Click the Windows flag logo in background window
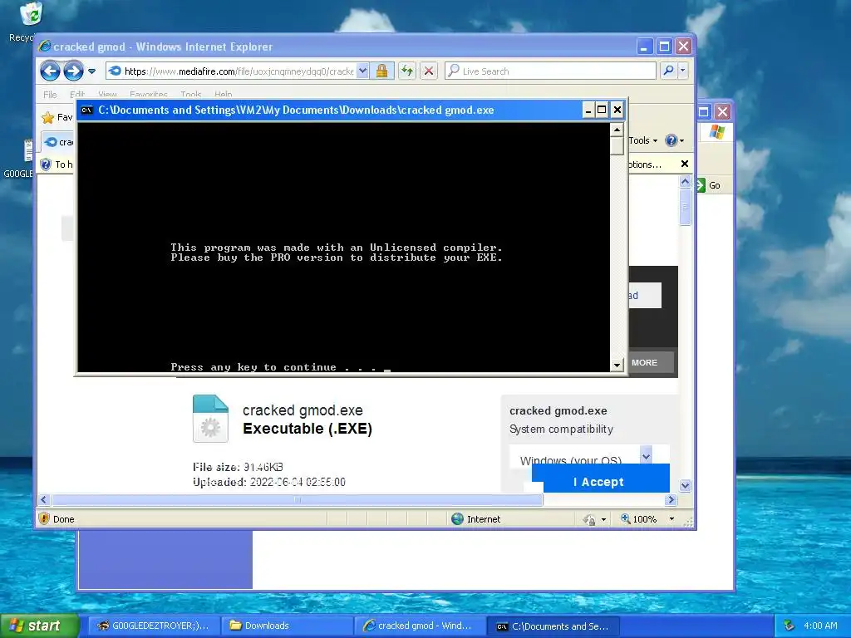 [x=716, y=132]
